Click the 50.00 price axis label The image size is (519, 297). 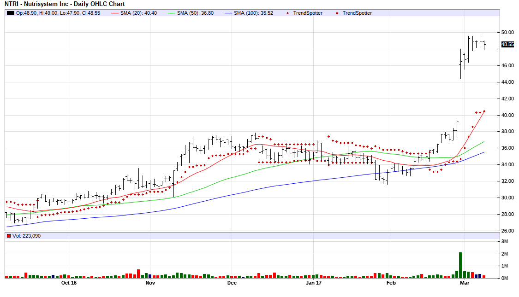pos(507,32)
